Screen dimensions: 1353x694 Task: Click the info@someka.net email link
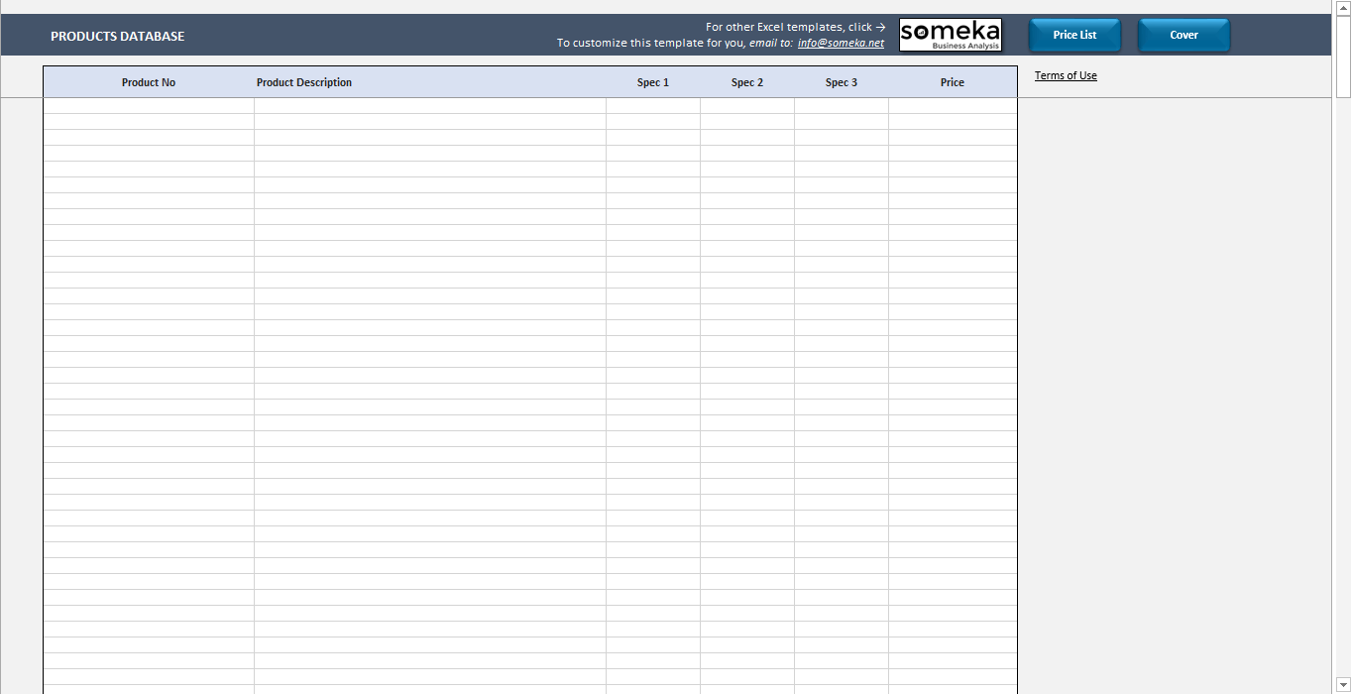[841, 43]
